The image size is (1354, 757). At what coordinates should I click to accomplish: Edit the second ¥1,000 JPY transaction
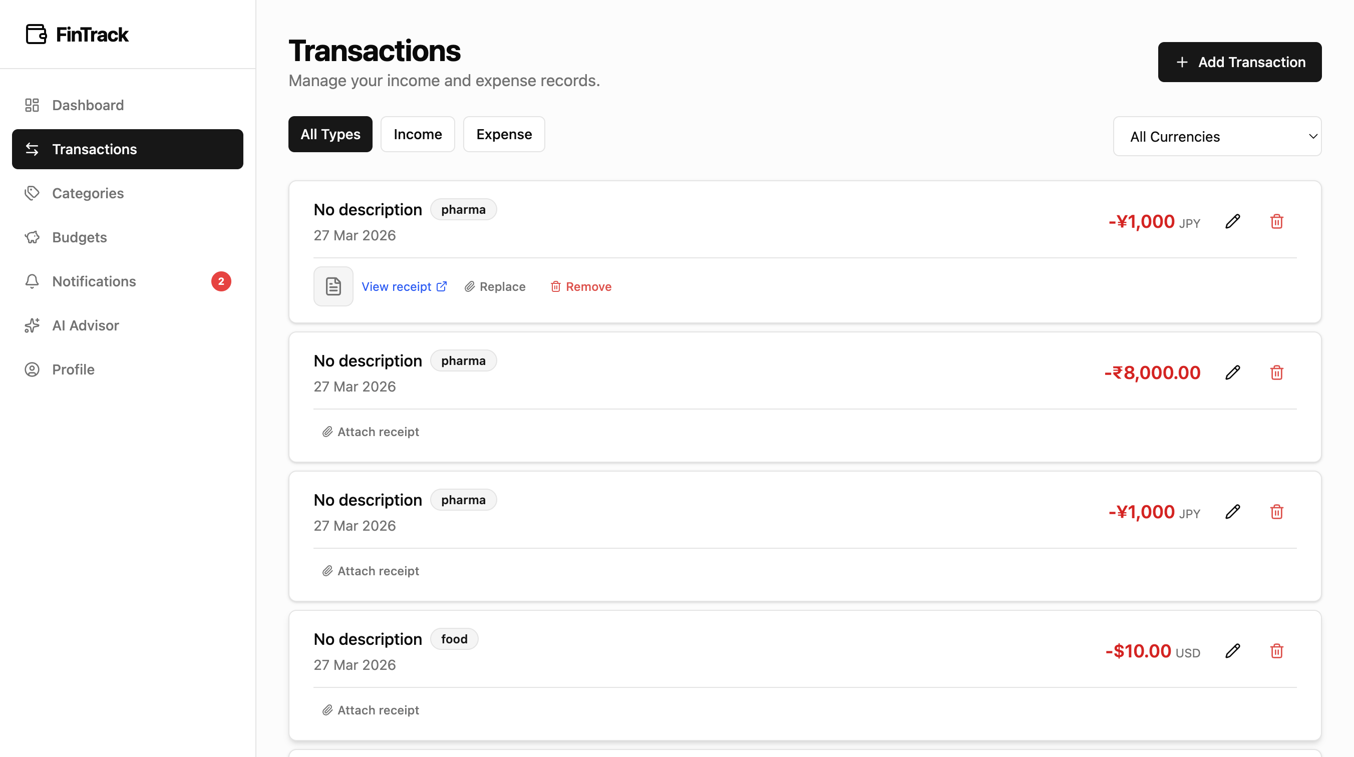point(1233,512)
